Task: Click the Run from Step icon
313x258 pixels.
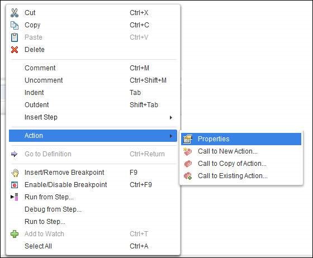Action: (x=15, y=197)
